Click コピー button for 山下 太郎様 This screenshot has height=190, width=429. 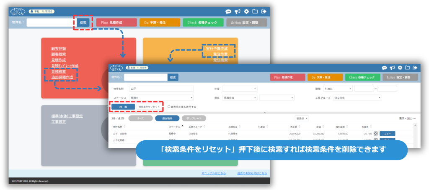click(x=387, y=133)
